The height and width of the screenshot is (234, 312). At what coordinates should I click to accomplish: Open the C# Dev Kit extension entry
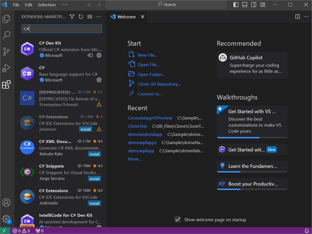point(60,49)
